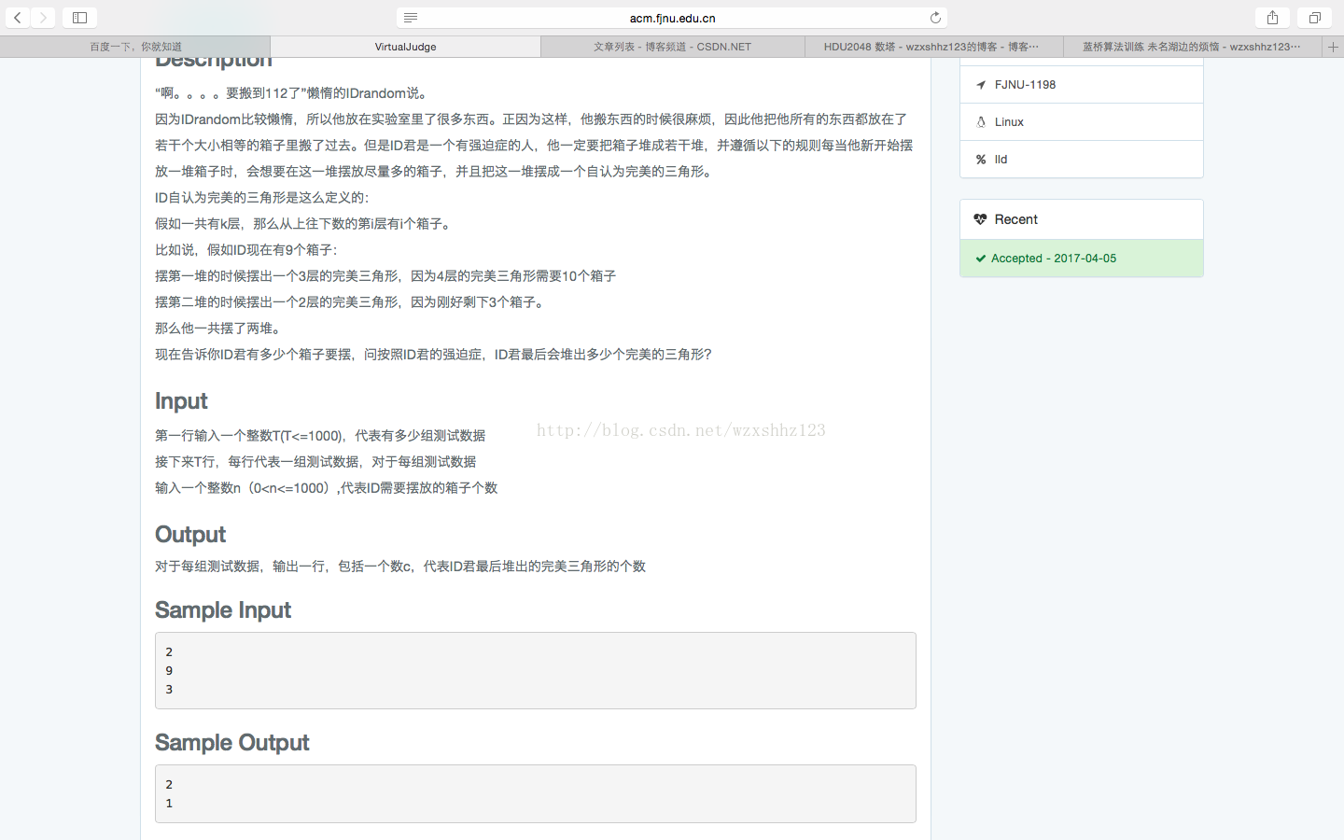
Task: Toggle the Safari sidebar button
Action: coord(79,18)
